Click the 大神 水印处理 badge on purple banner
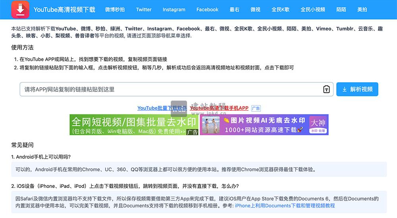This screenshot has height=218, width=397. [x=318, y=125]
